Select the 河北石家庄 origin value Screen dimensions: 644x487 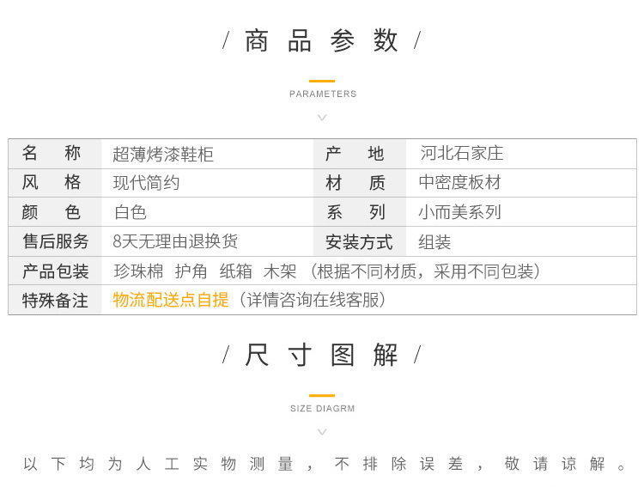[461, 154]
